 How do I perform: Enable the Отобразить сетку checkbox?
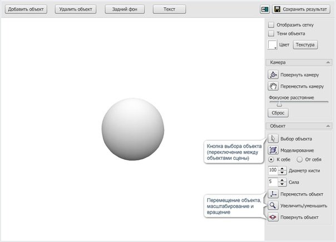271,25
